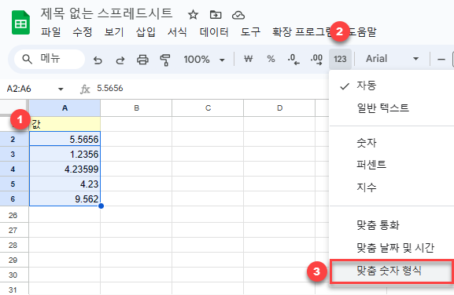This screenshot has width=454, height=295.
Task: Select row 26 header
Action: point(13,215)
